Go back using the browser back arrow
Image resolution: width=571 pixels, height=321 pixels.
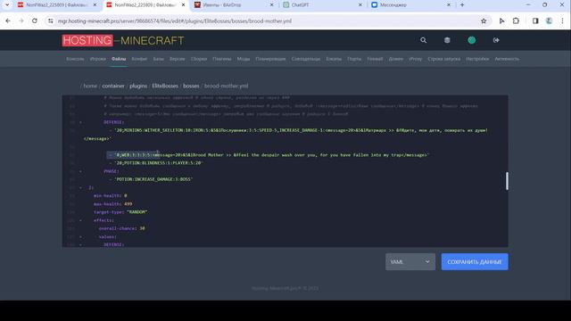8,21
